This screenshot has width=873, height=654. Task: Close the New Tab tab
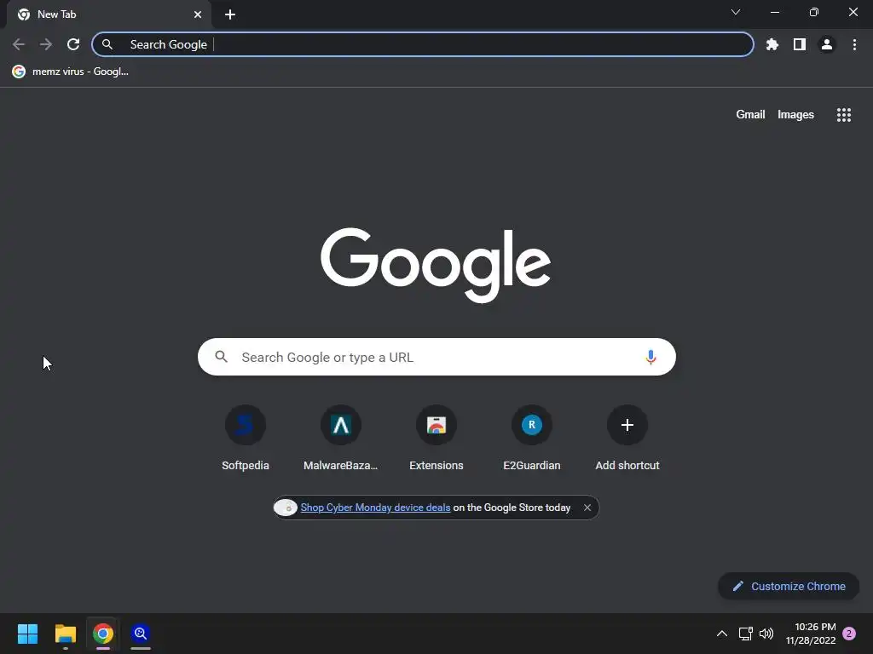pyautogui.click(x=198, y=14)
